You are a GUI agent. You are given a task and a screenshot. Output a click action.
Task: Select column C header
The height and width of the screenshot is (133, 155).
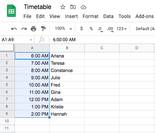point(102,48)
